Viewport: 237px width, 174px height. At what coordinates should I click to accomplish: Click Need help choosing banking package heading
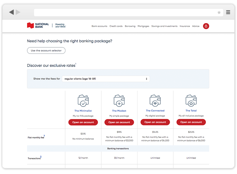70,41
